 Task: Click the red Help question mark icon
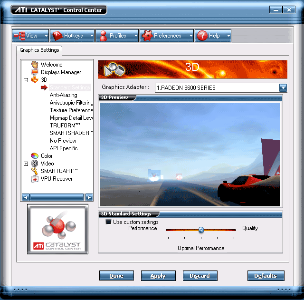tap(202, 36)
